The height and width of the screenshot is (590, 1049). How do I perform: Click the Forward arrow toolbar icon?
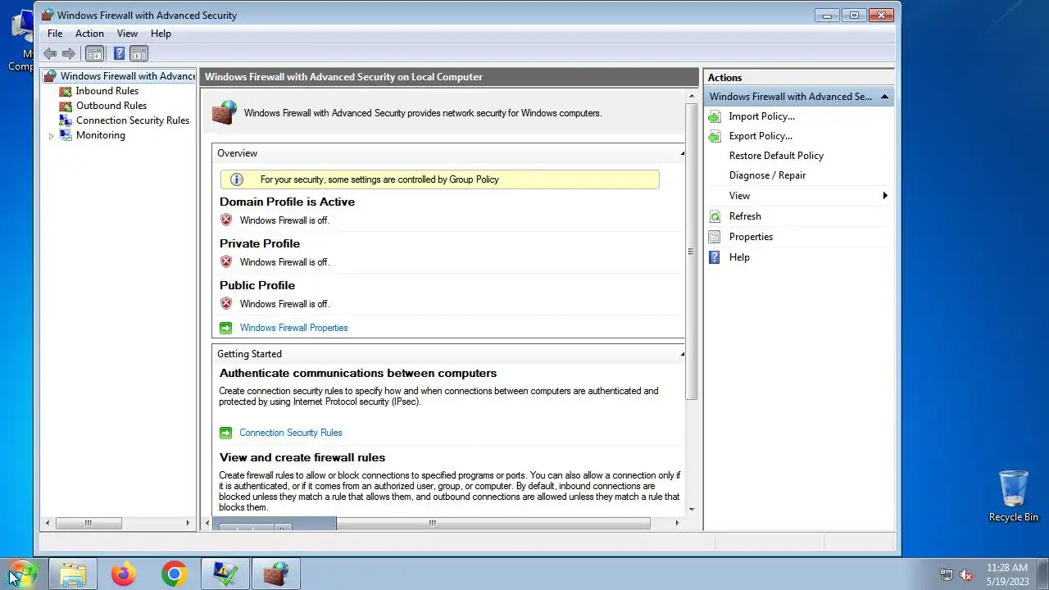pos(69,54)
